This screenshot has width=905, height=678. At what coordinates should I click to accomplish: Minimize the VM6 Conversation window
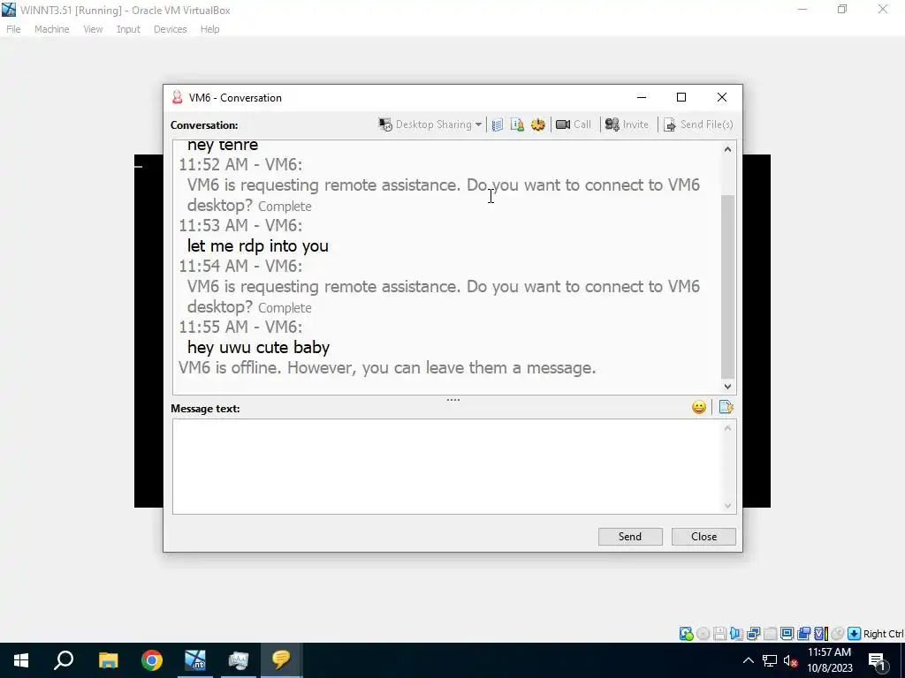coord(642,97)
